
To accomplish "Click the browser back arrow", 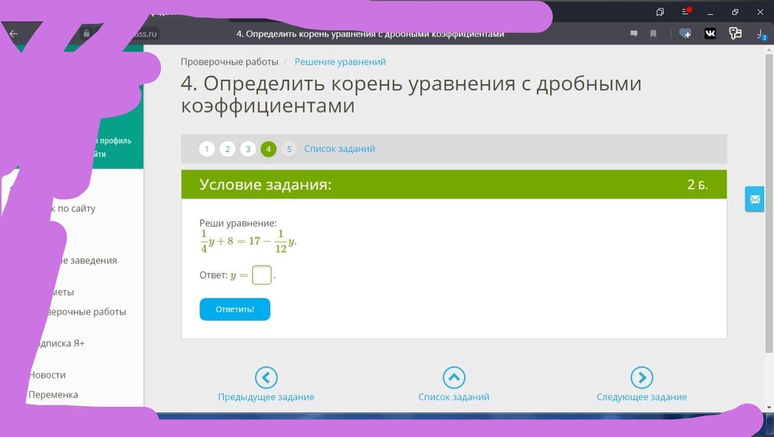I will click(14, 34).
